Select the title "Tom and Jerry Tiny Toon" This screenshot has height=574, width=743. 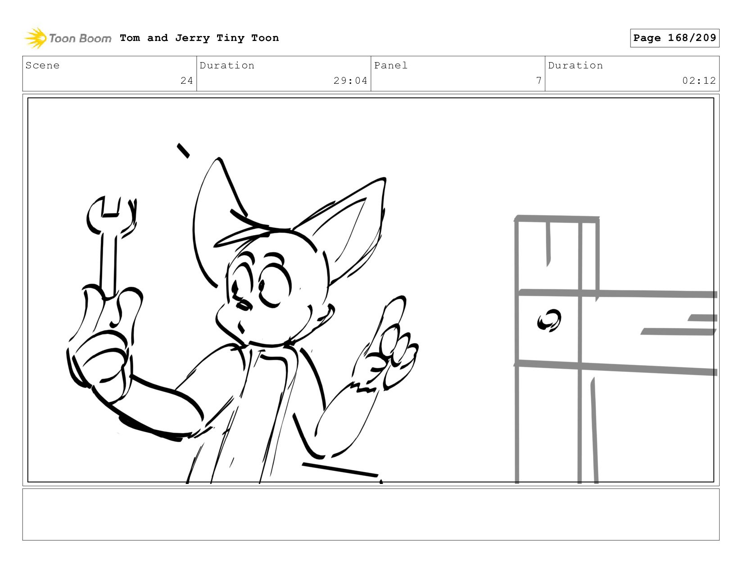pos(199,38)
